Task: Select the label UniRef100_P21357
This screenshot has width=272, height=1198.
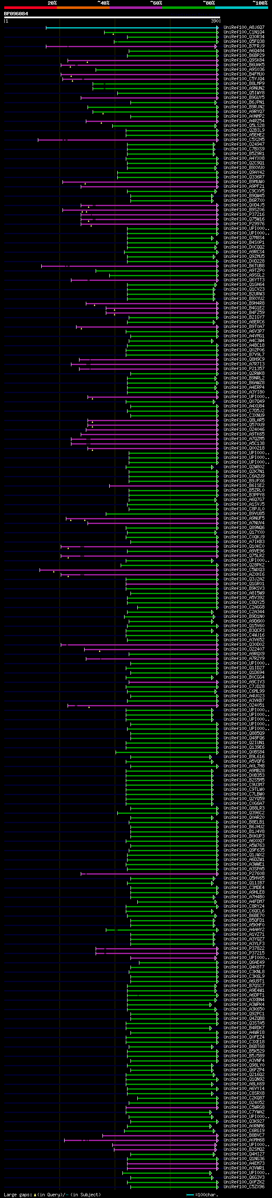Action: pos(244,368)
